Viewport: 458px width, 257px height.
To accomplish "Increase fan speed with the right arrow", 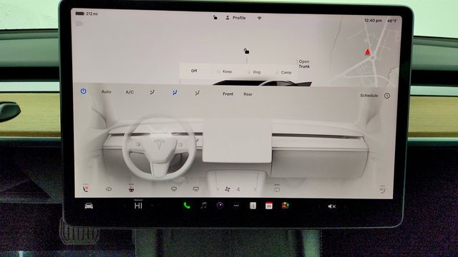I will click(255, 190).
